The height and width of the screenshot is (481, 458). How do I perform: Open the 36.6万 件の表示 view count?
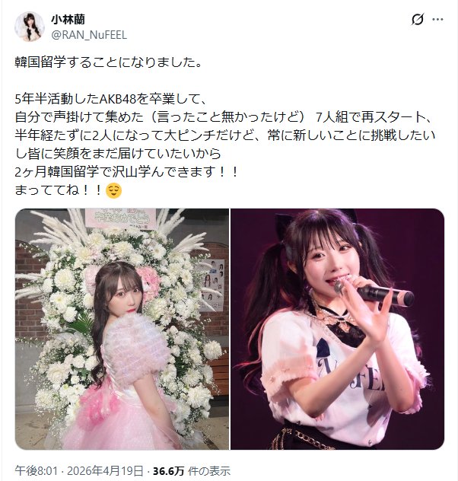(192, 470)
